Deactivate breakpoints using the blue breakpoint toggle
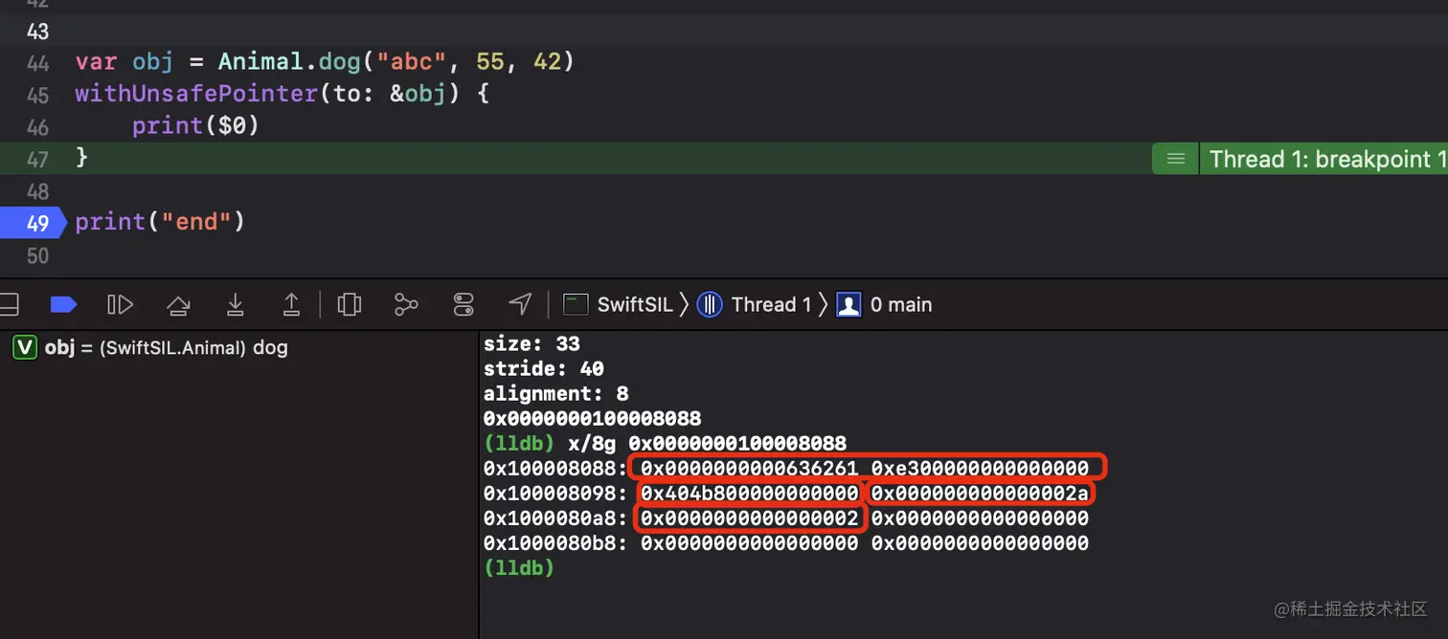Image resolution: width=1448 pixels, height=639 pixels. click(62, 305)
